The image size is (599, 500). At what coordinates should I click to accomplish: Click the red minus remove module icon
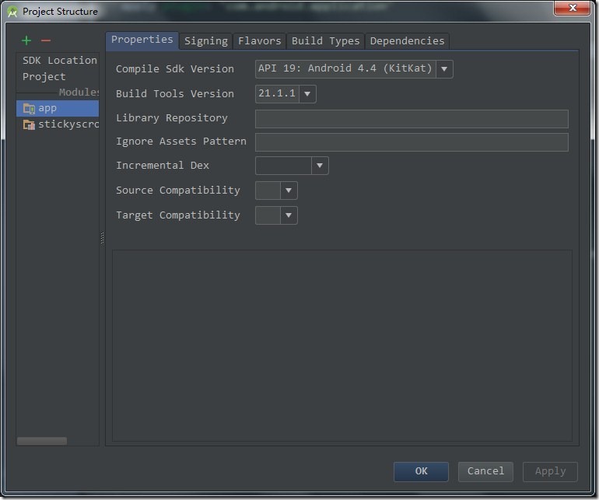(45, 40)
